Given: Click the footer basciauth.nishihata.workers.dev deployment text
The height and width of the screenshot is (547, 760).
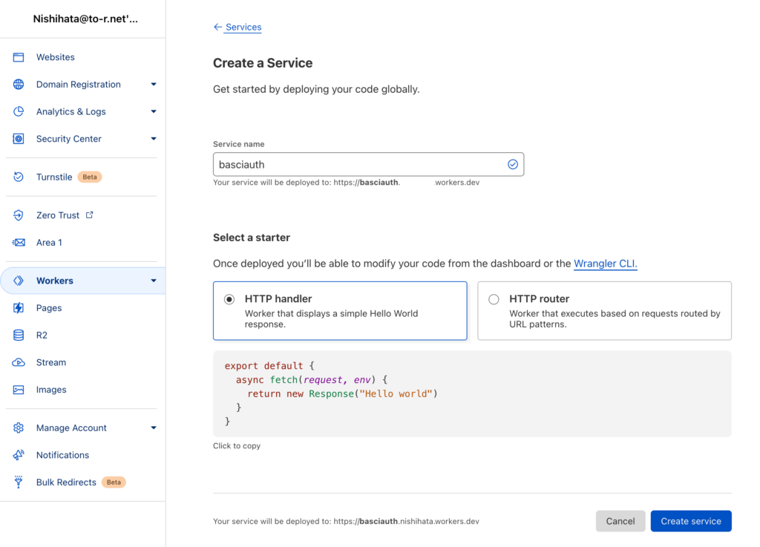Looking at the screenshot, I should pyautogui.click(x=346, y=521).
